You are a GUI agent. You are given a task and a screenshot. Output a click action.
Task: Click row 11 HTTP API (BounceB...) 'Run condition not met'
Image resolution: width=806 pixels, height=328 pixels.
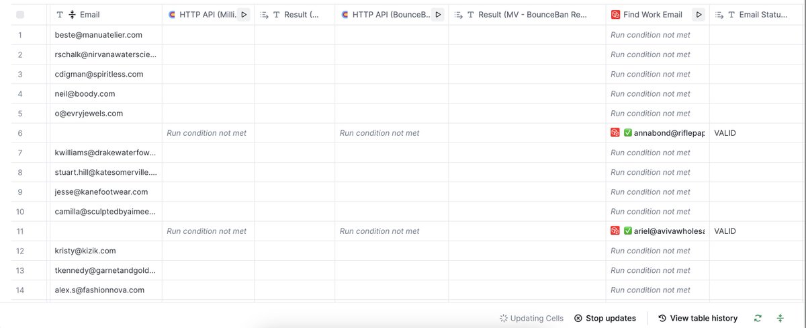point(379,231)
